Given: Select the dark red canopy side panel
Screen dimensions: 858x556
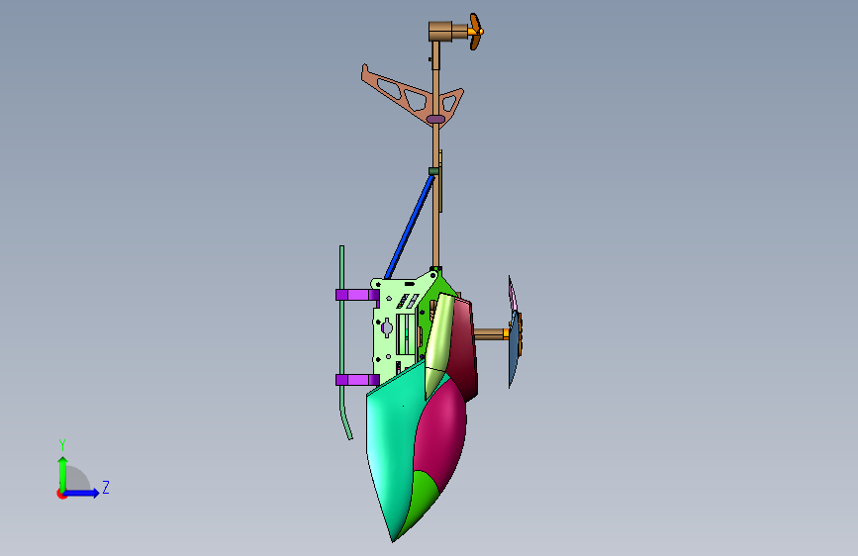Looking at the screenshot, I should [x=463, y=350].
